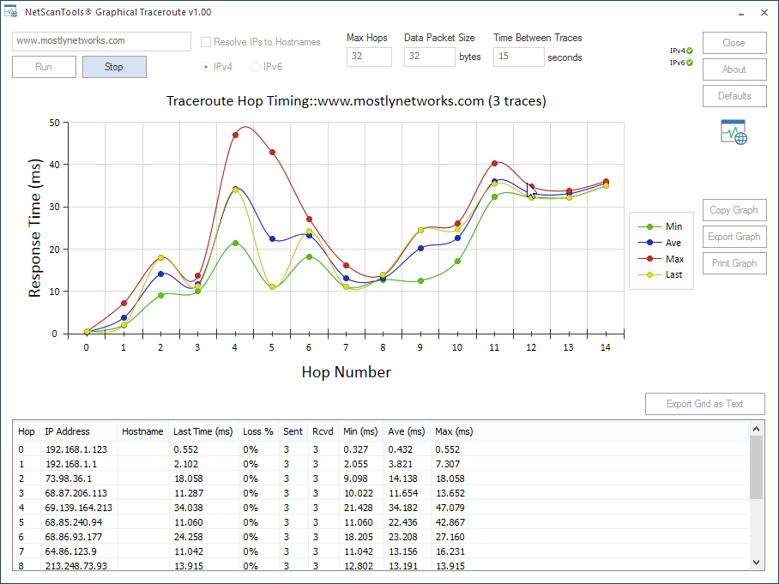Viewport: 779px width, 584px height.
Task: Minimize the NetScanTools window
Action: tap(741, 12)
